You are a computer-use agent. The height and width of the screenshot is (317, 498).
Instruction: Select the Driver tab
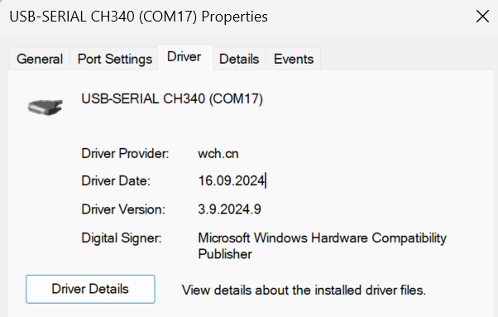pyautogui.click(x=184, y=57)
